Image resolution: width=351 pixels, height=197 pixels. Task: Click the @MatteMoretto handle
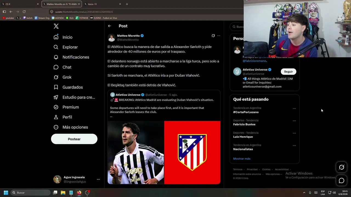coord(128,40)
